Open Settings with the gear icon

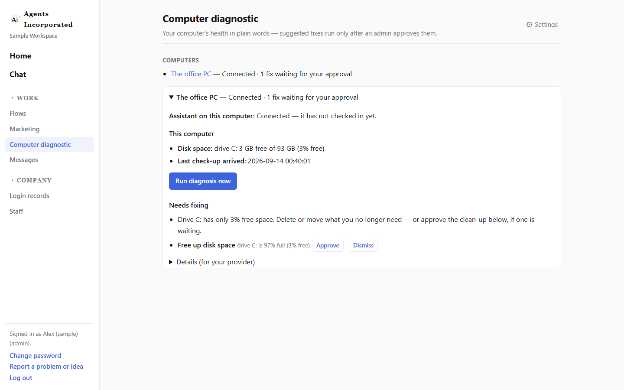[x=542, y=25]
